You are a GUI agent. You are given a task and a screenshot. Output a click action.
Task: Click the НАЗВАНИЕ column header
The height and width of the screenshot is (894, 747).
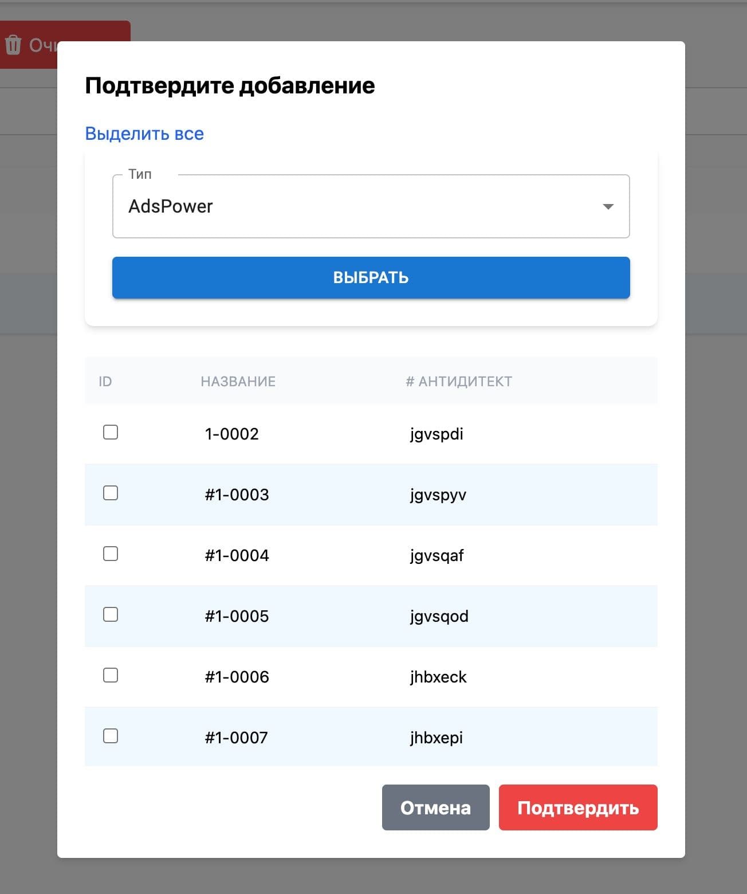pyautogui.click(x=238, y=381)
